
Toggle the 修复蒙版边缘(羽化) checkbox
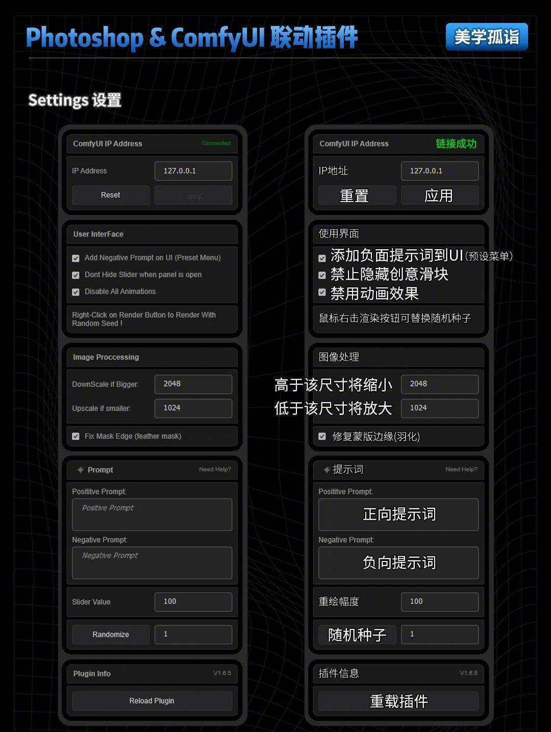click(322, 436)
